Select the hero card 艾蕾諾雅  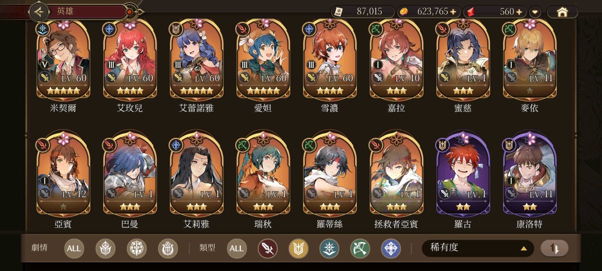pos(197,60)
